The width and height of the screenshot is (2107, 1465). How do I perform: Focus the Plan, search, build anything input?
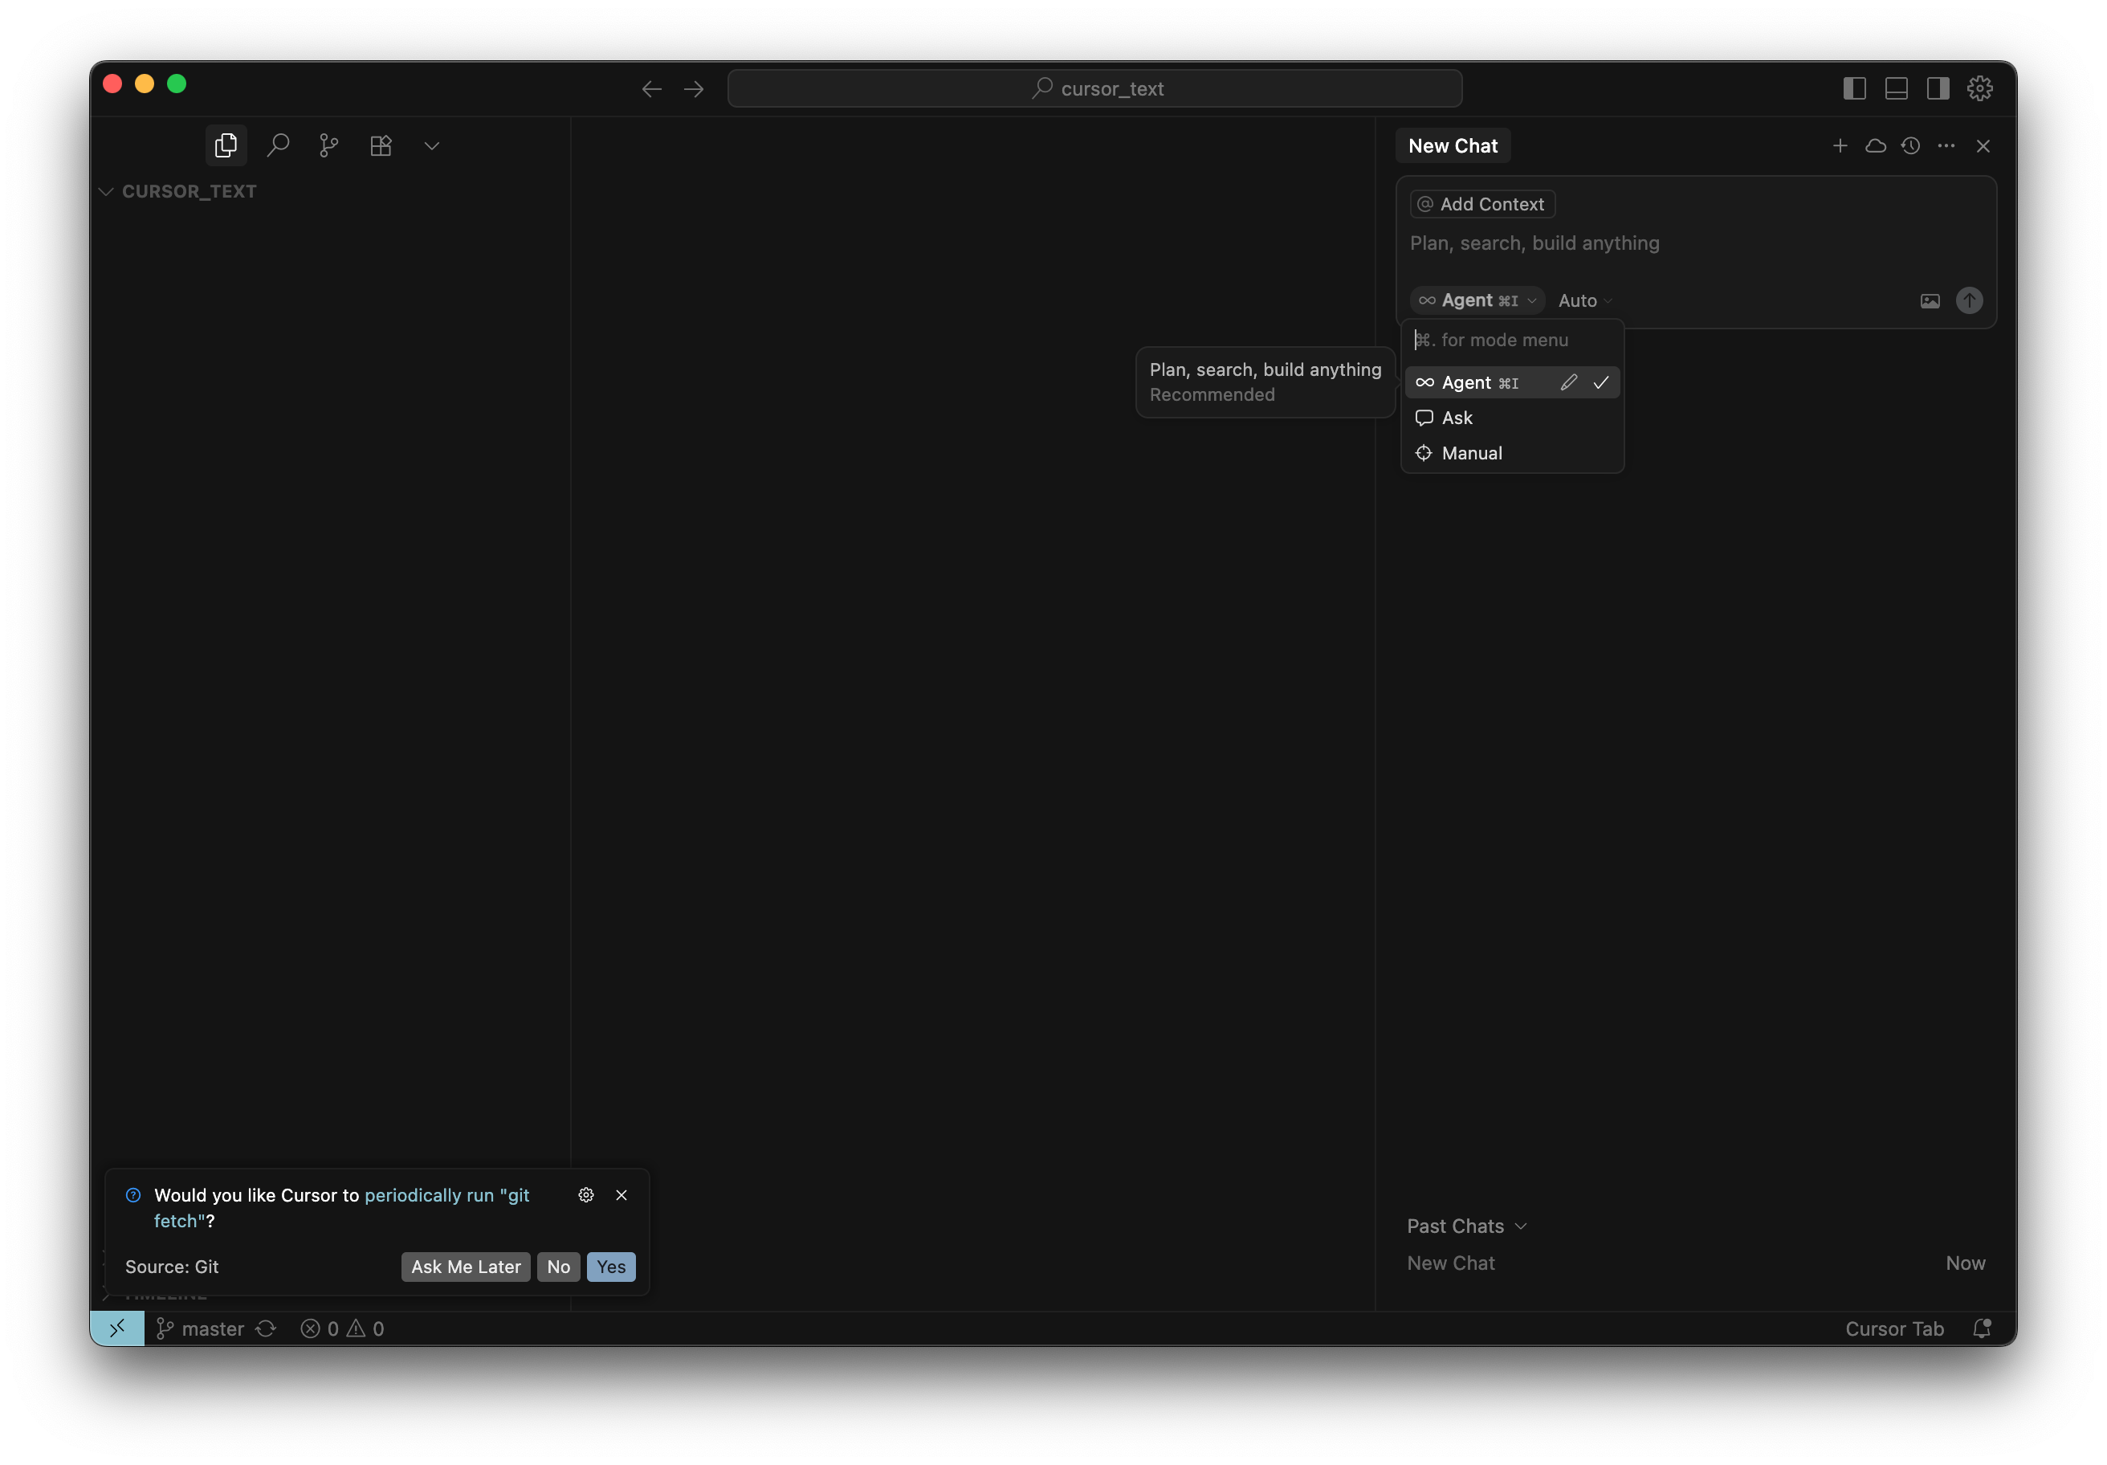(1696, 243)
